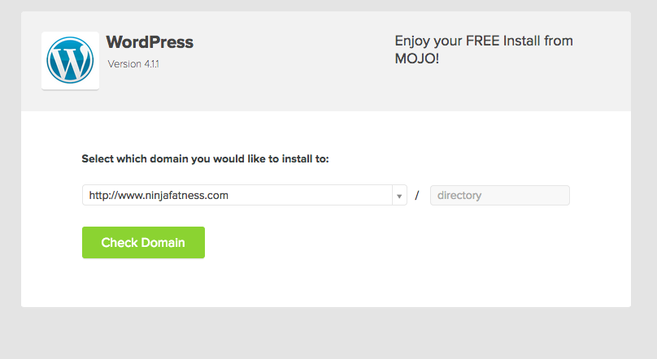
Task: Click the small triangle in the domain box
Action: pyautogui.click(x=399, y=196)
